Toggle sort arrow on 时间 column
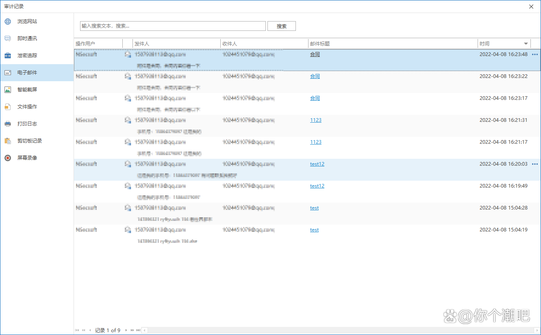Viewport: 541px width, 335px height. point(526,44)
